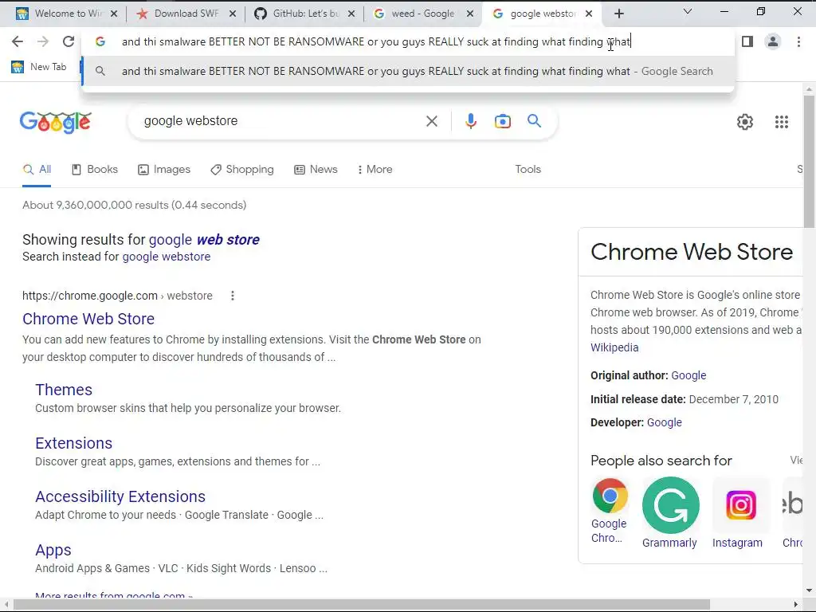Close the GitHub tab
The height and width of the screenshot is (612, 816).
(x=351, y=14)
